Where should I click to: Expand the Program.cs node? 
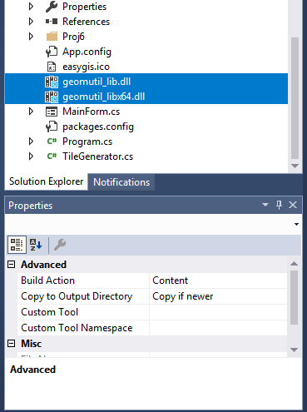pyautogui.click(x=31, y=141)
